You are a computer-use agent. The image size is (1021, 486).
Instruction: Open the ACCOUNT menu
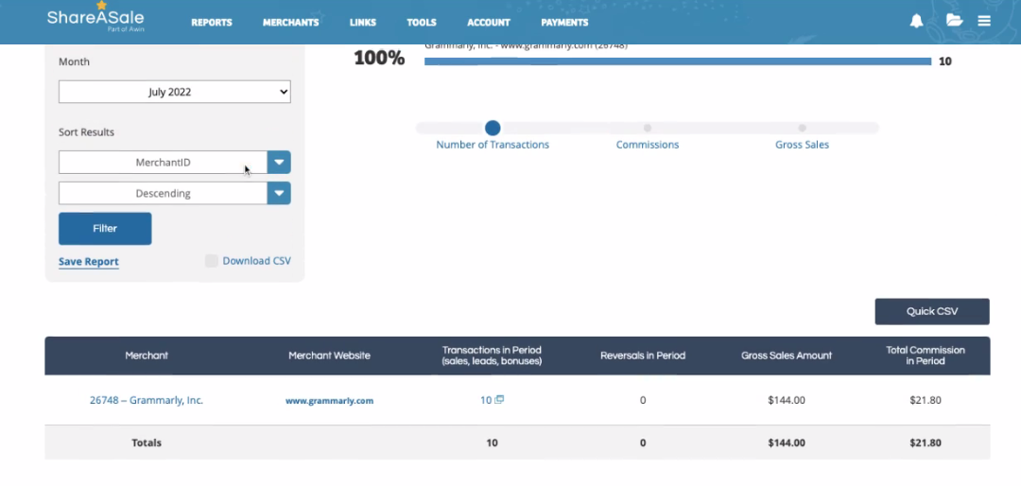pos(489,22)
